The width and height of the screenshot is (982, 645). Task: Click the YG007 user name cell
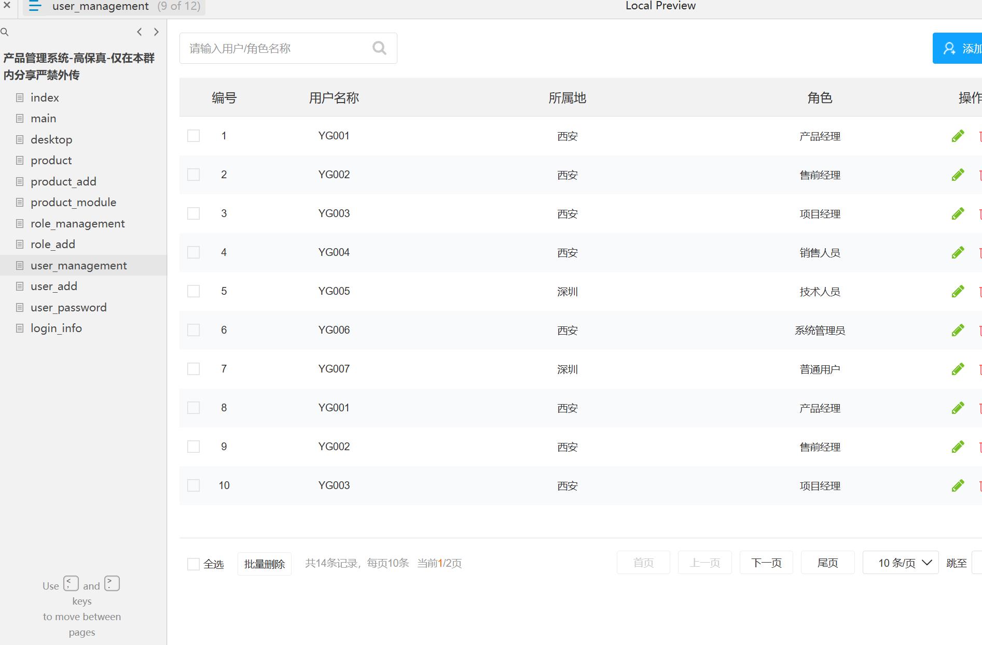(x=334, y=369)
